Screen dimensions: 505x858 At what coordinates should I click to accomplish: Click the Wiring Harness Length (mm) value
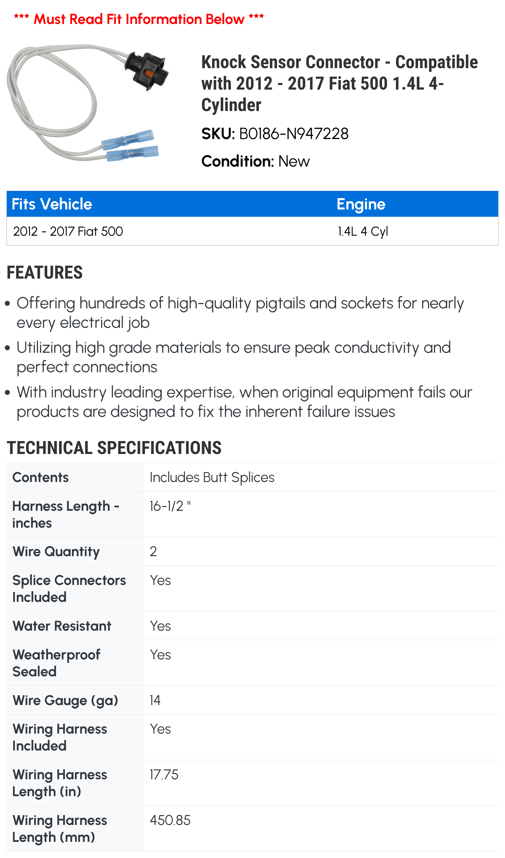170,820
